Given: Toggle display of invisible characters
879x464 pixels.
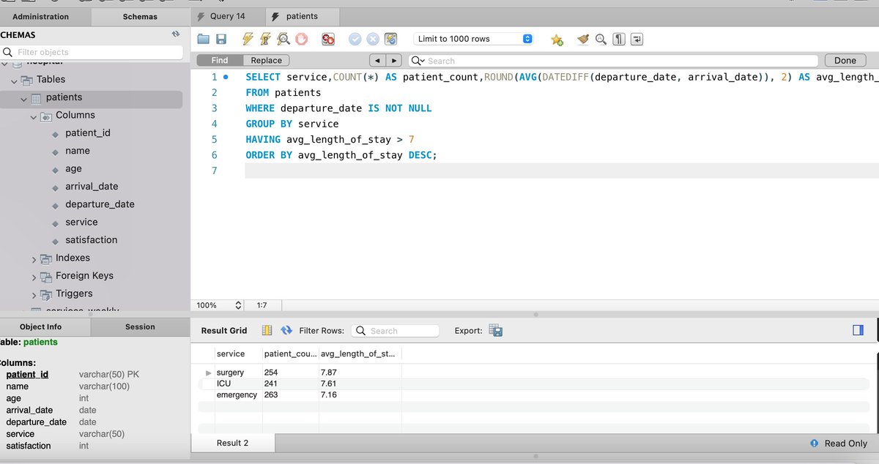Looking at the screenshot, I should click(x=619, y=38).
